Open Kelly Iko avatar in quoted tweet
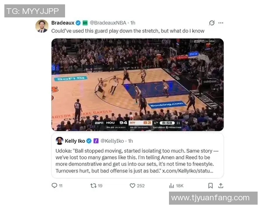Viewport: 262px width, 209px height. [x=59, y=141]
